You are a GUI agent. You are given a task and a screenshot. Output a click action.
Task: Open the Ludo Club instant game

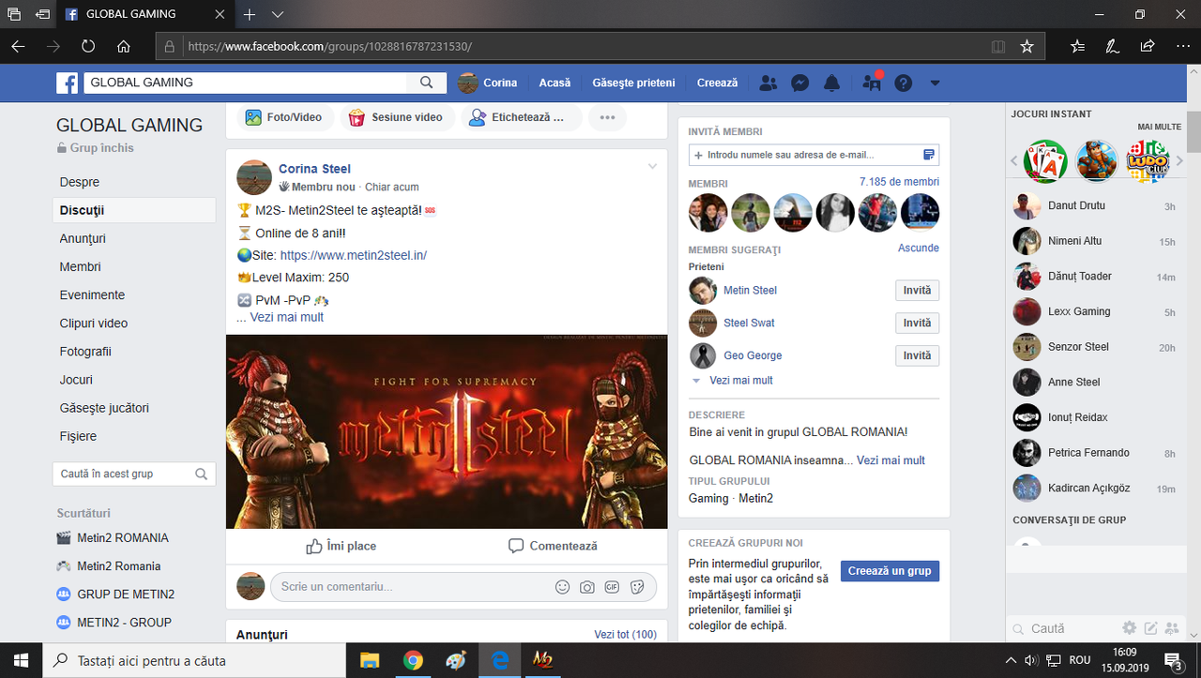tap(1148, 160)
